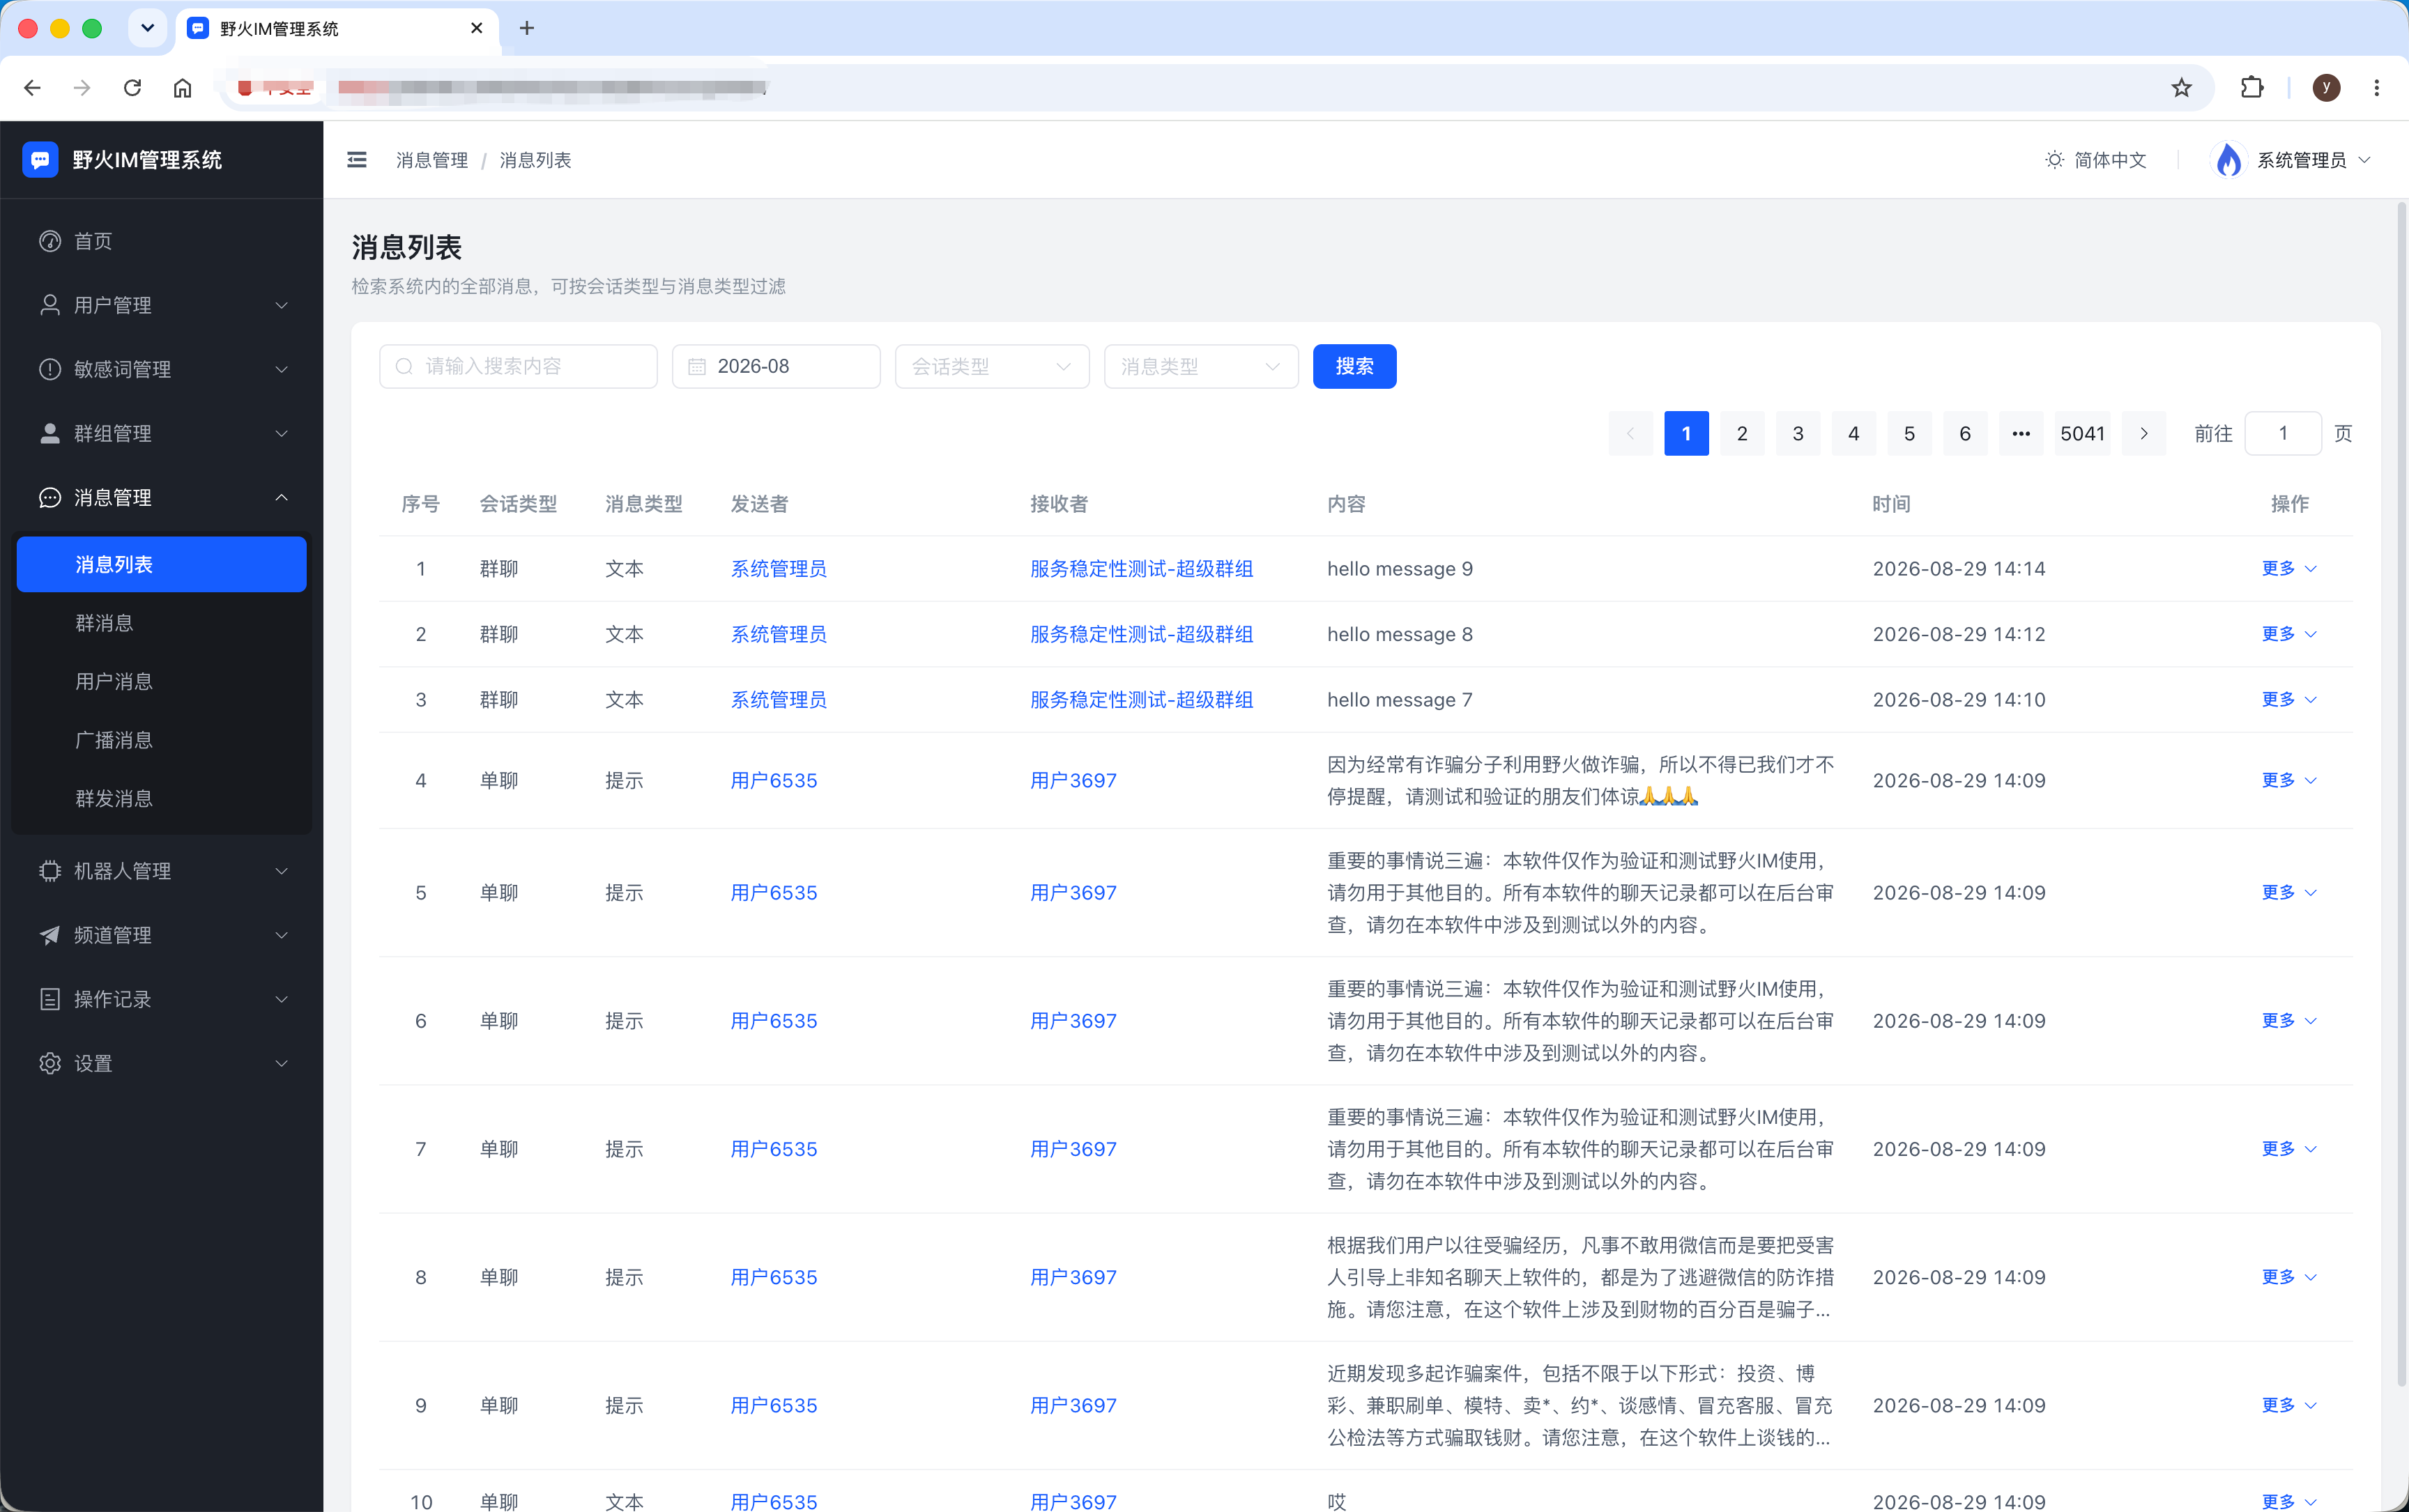Open 更多 menu for hello message 8
This screenshot has height=1512, width=2409.
pos(2289,634)
